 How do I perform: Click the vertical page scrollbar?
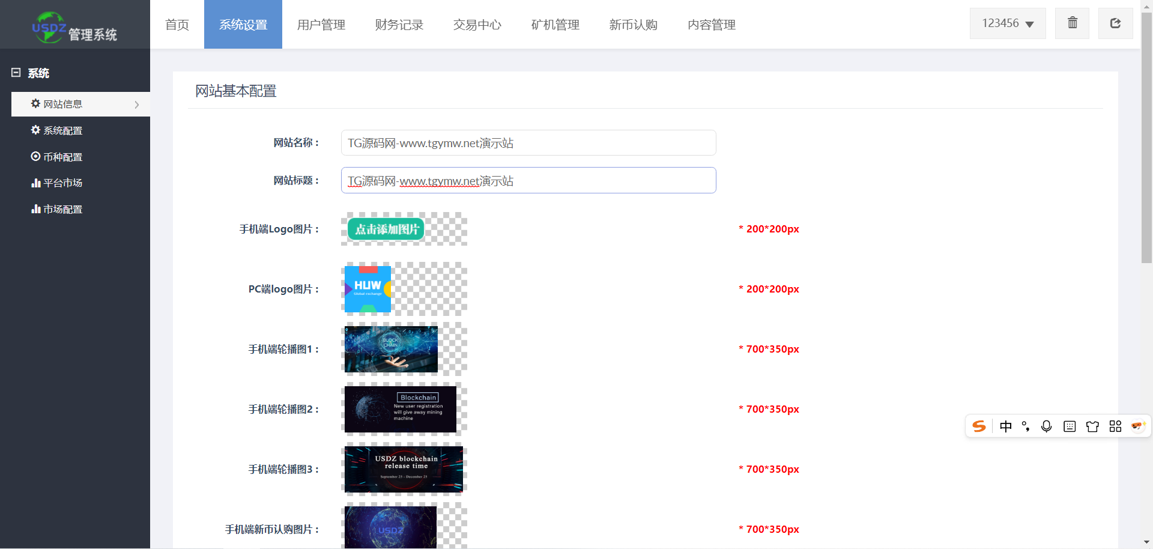(x=1146, y=138)
